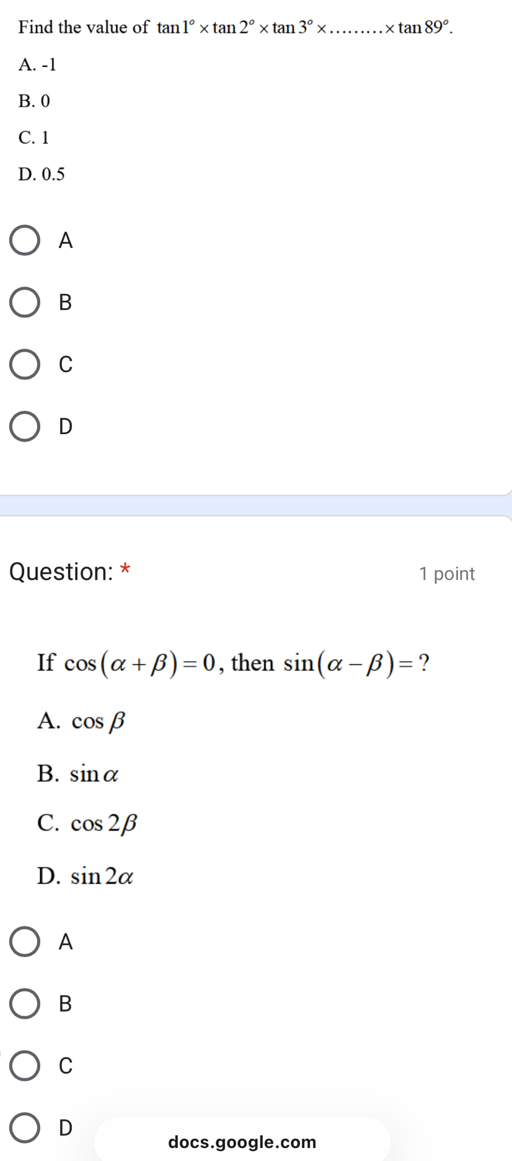Select radio option C for the cosine question
The image size is (512, 1161).
25,1067
